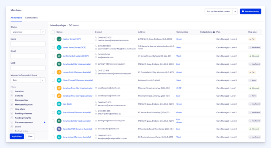Click the Name filter input field

[28, 44]
